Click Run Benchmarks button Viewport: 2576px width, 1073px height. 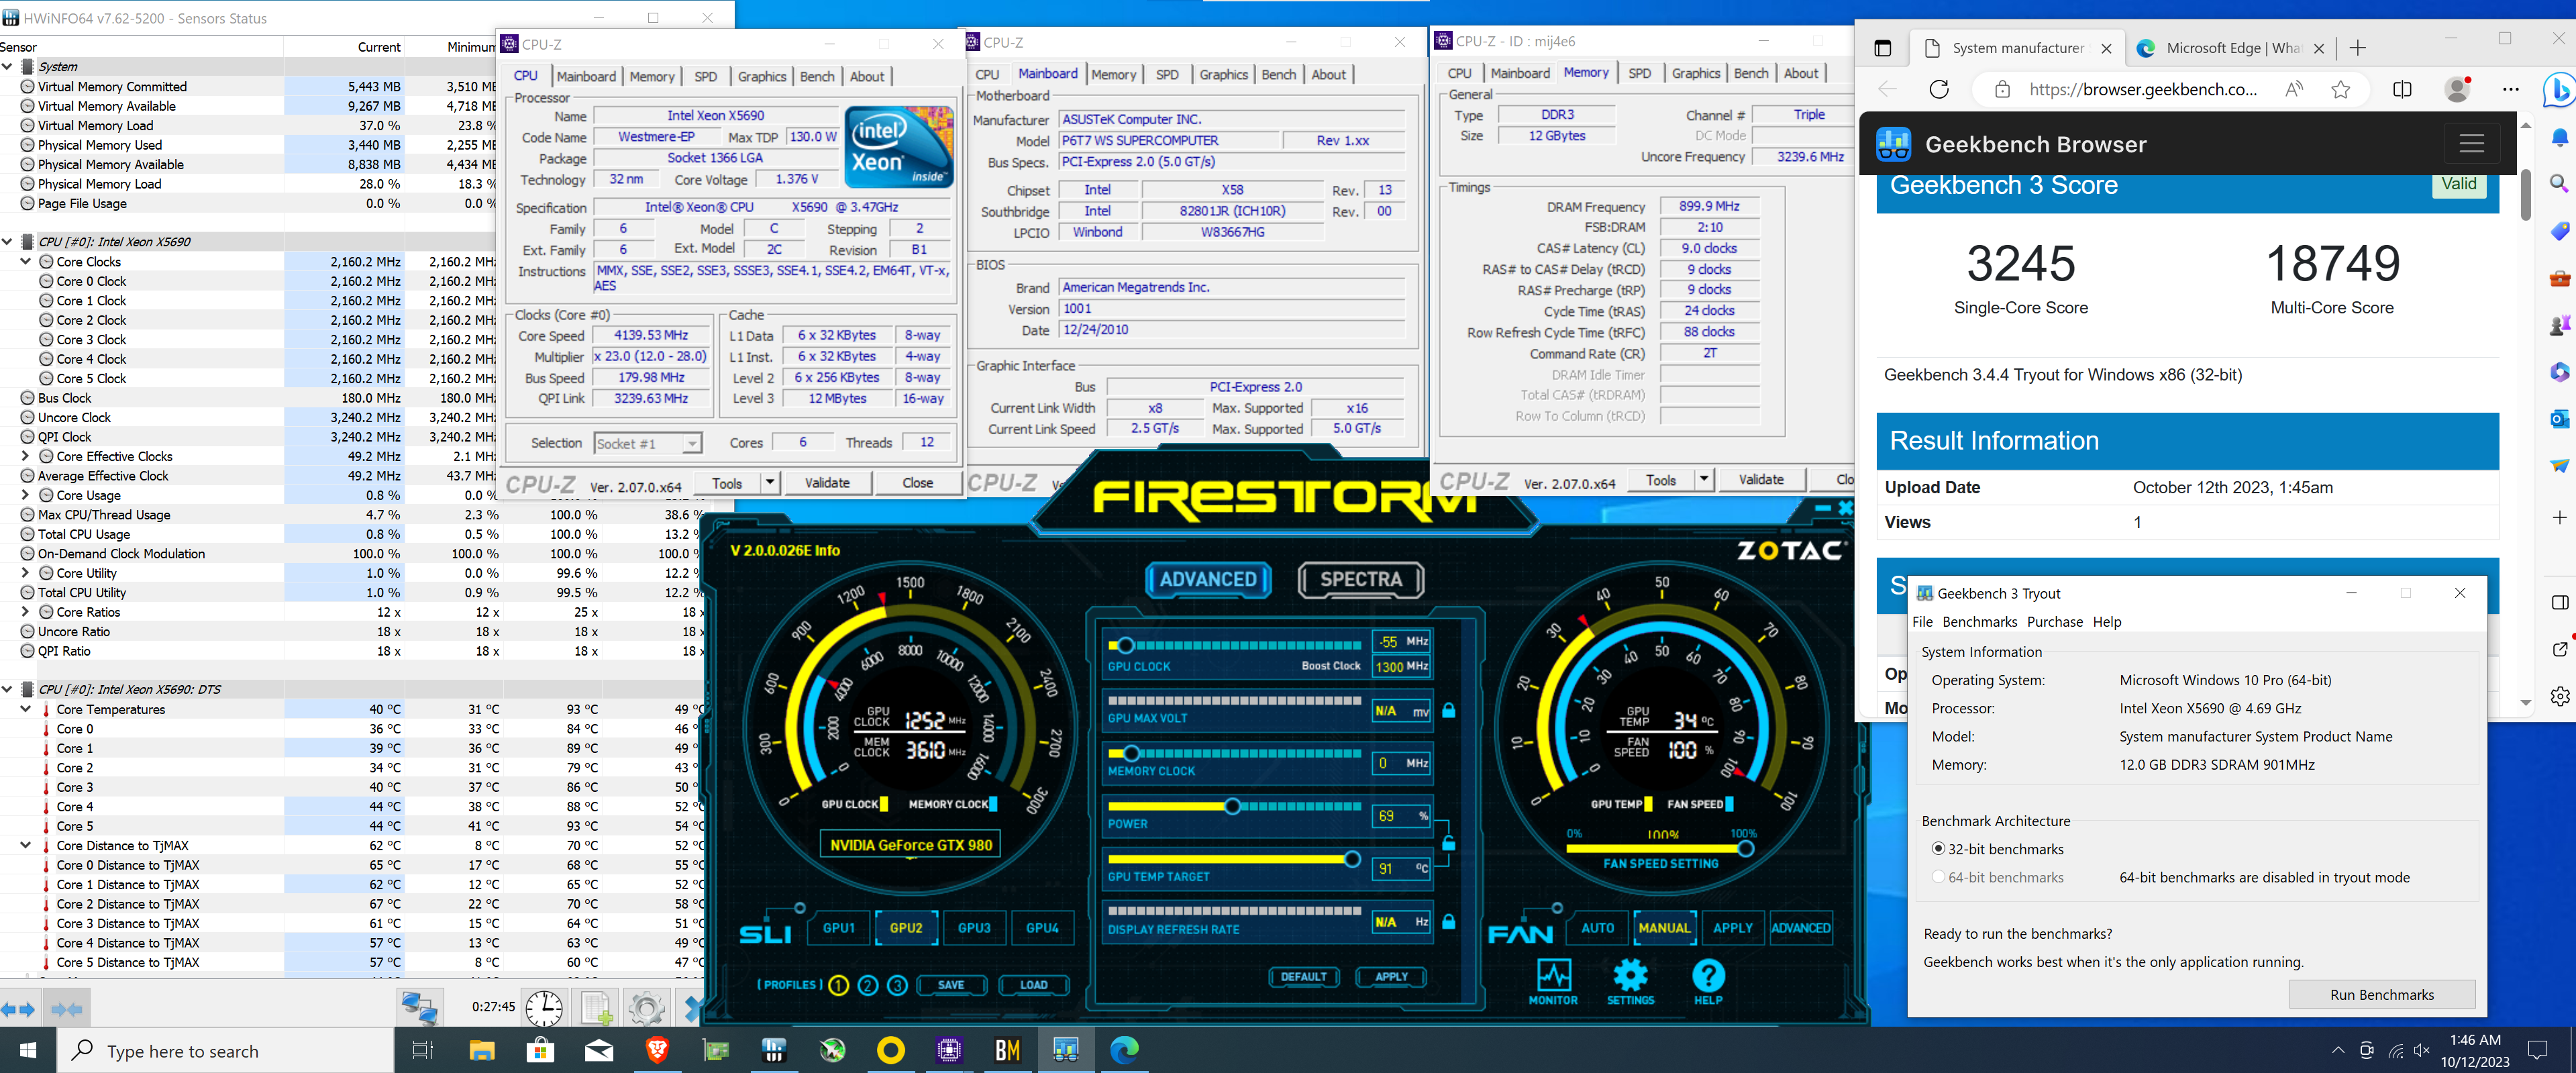coord(2382,994)
